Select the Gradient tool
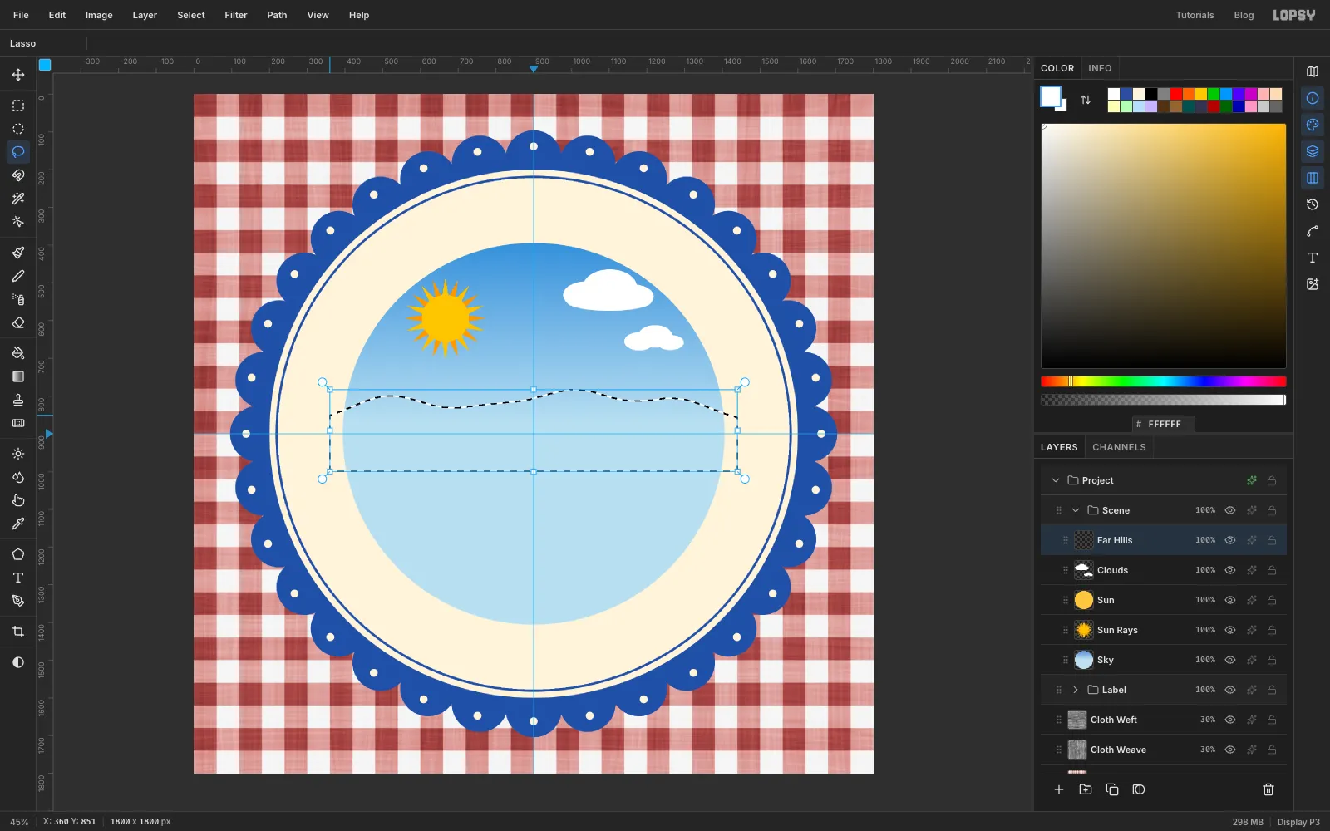Screen dimensions: 1330x831 (x=18, y=376)
